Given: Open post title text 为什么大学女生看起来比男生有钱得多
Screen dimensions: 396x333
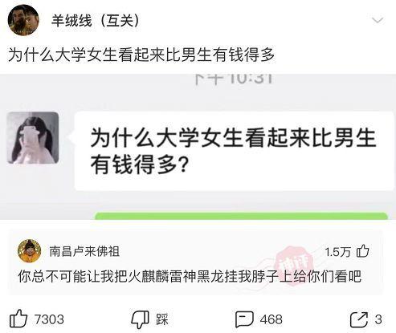Looking at the screenshot, I should (141, 55).
